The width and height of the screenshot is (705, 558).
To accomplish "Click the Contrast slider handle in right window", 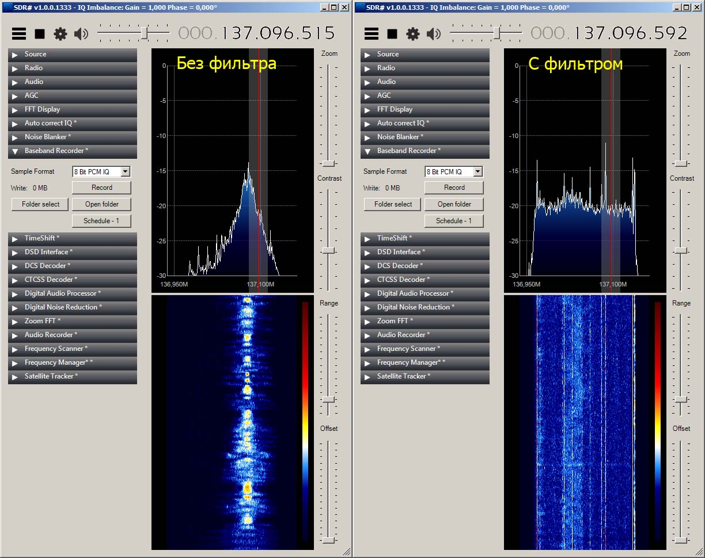I will tap(681, 250).
